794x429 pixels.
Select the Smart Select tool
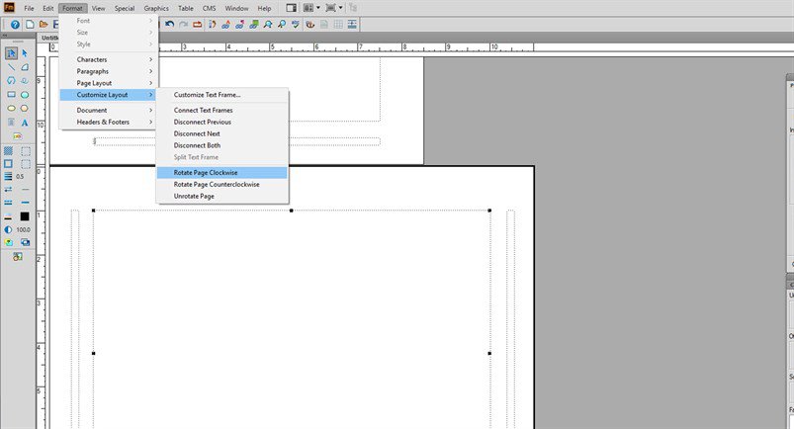[11, 53]
